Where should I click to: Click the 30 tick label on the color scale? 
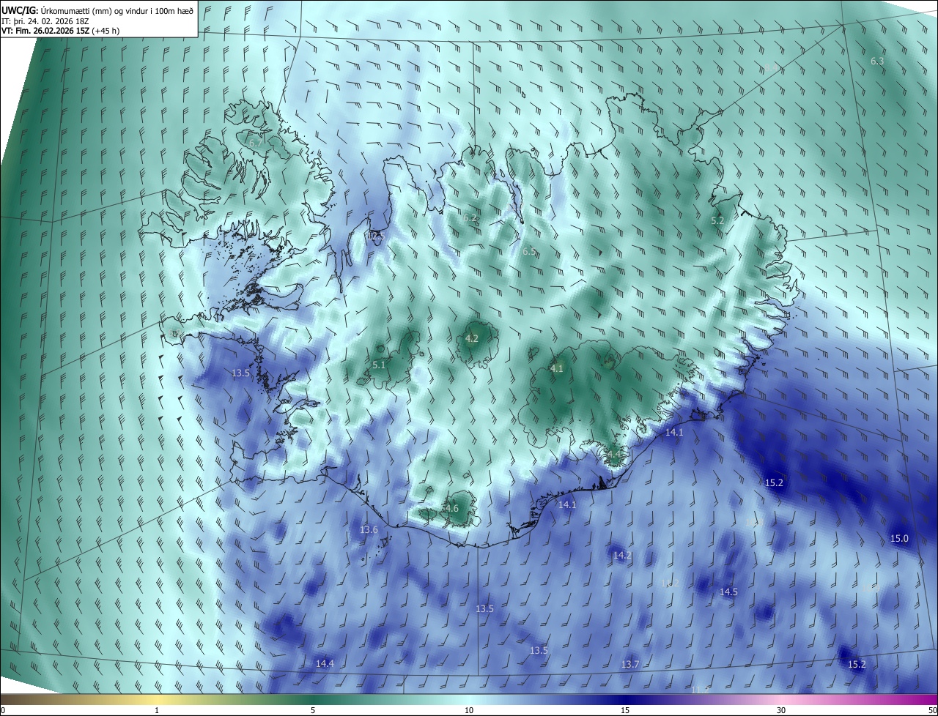click(x=781, y=710)
